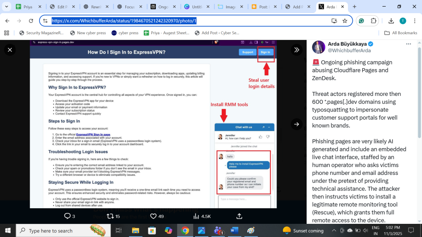This screenshot has width=422, height=237.
Task: Open Microsoft Word from the taskbar
Action: coord(234,230)
